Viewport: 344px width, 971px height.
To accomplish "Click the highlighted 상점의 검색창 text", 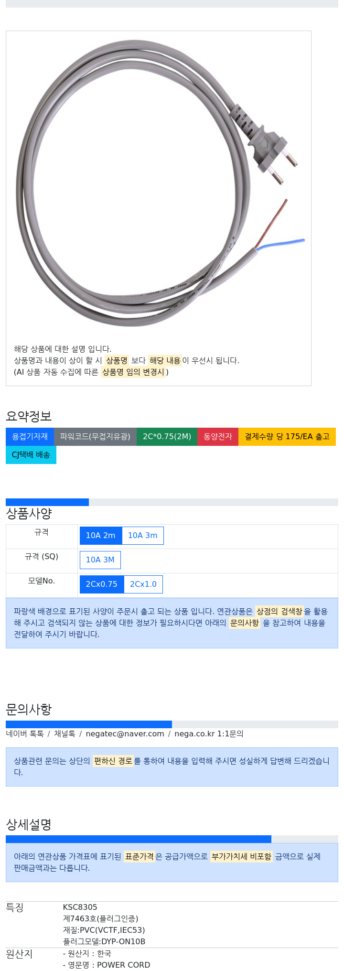I will (x=279, y=612).
